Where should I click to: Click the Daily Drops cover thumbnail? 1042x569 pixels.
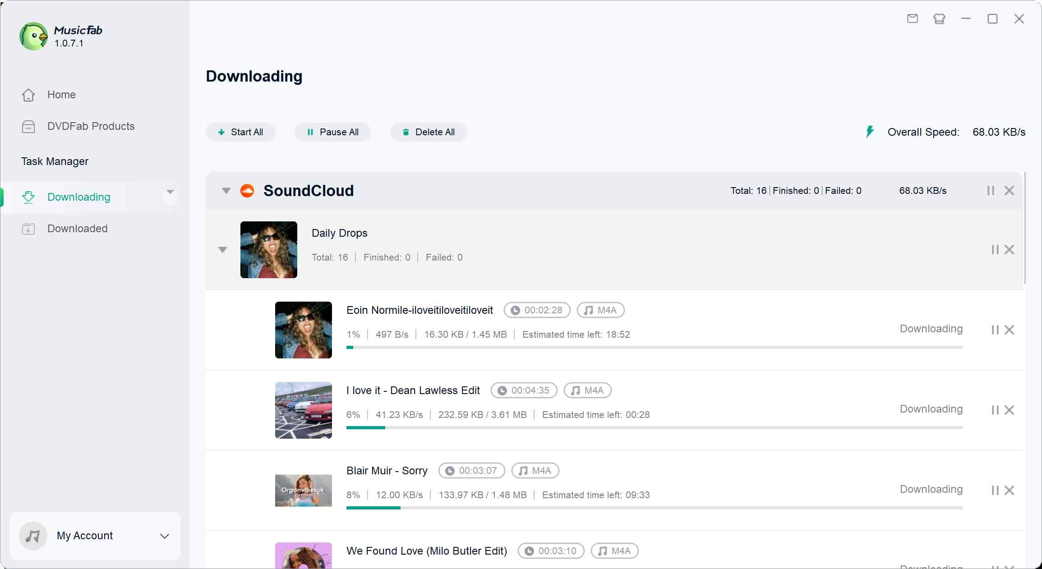pos(269,250)
